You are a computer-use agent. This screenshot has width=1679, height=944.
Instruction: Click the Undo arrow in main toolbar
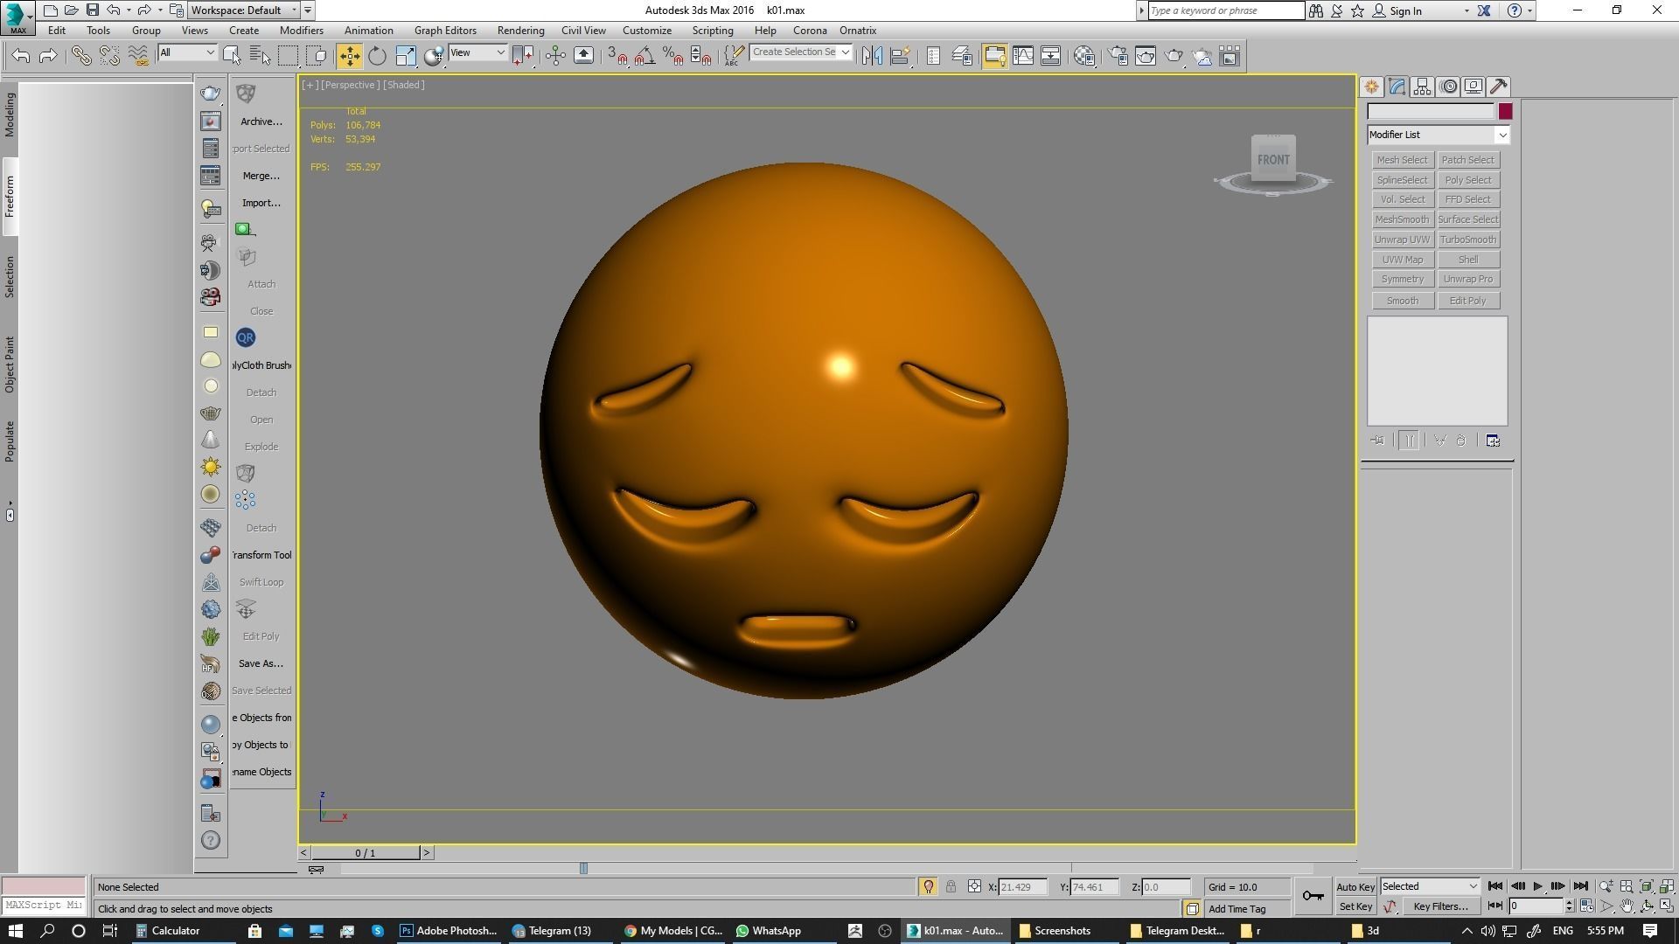coord(21,56)
